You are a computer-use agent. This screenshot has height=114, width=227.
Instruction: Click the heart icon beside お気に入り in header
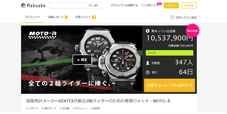pyautogui.click(x=144, y=5)
